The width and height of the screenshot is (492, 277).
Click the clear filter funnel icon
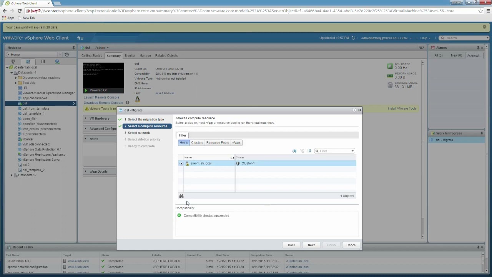pos(302,151)
